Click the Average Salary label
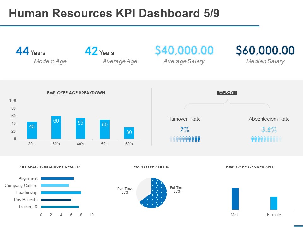This screenshot has height=227, width=303. (184, 61)
